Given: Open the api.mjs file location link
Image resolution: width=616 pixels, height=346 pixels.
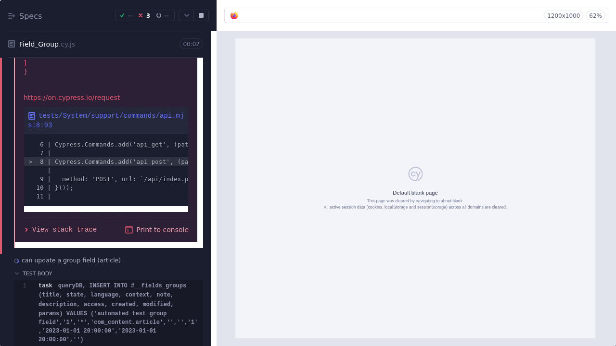Looking at the screenshot, I should 106,121.
